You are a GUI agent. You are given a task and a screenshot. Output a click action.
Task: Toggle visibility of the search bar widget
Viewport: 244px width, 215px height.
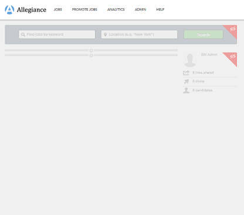tap(232, 29)
